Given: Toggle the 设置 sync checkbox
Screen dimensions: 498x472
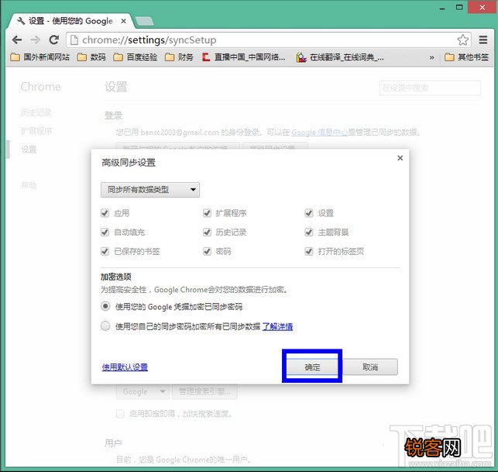Looking at the screenshot, I should pos(309,213).
